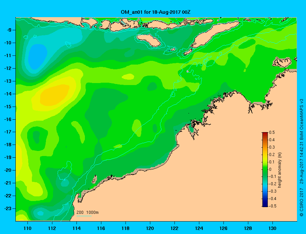Click longitude axis label 110
The image size is (306, 234).
point(28,228)
